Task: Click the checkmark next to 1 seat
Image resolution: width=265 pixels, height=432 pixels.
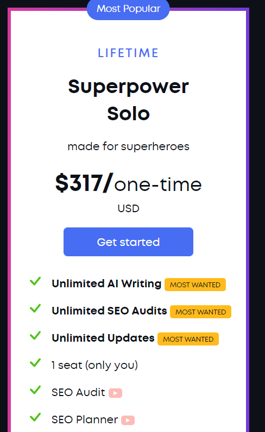Action: point(35,362)
